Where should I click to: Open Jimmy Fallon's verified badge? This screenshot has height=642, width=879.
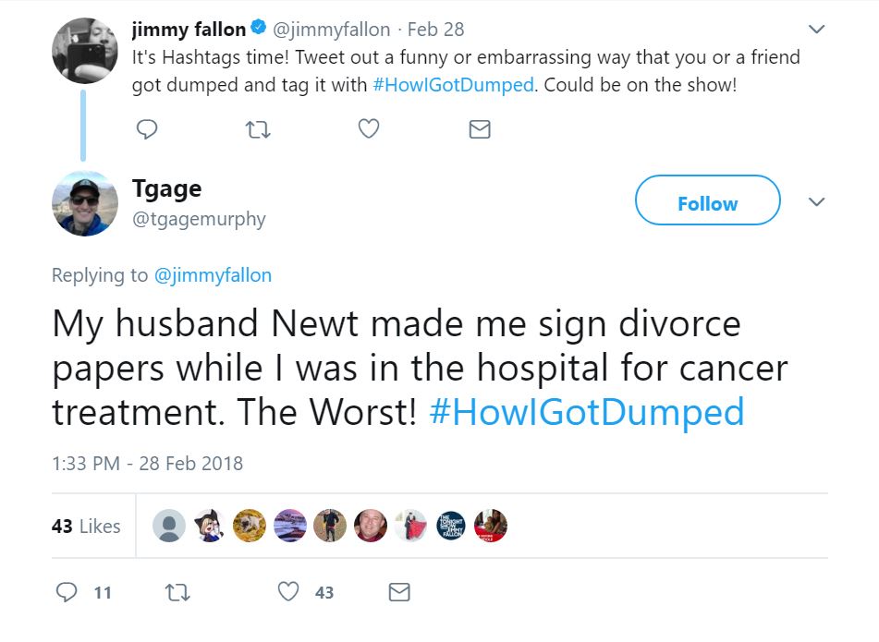click(x=258, y=27)
